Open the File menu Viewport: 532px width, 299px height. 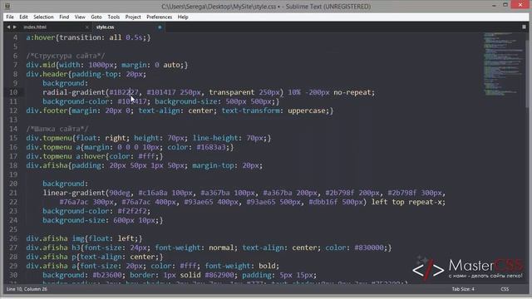click(10, 17)
